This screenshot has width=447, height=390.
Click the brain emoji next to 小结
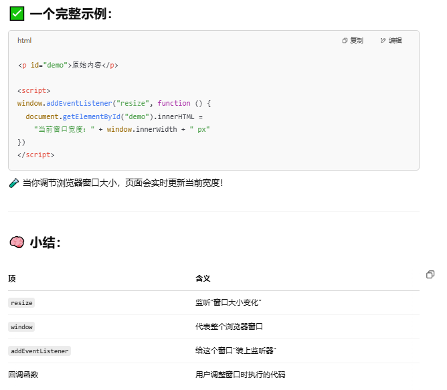[17, 242]
